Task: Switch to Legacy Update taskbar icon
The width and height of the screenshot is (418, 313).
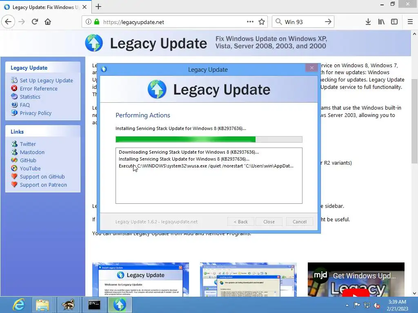Action: point(120,305)
